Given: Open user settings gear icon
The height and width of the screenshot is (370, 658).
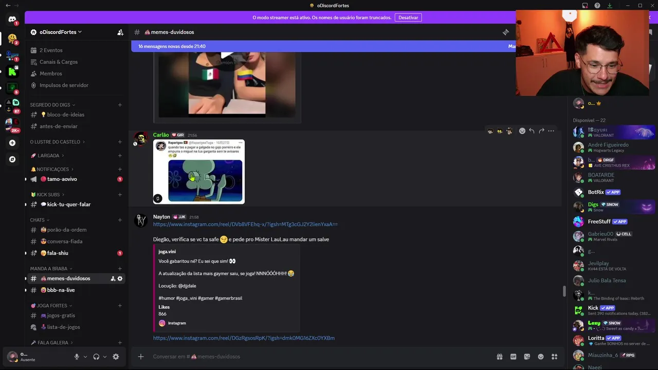Looking at the screenshot, I should click(x=116, y=357).
